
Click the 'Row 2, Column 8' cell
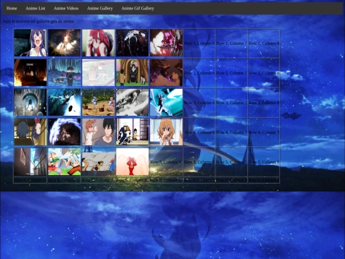pyautogui.click(x=264, y=73)
